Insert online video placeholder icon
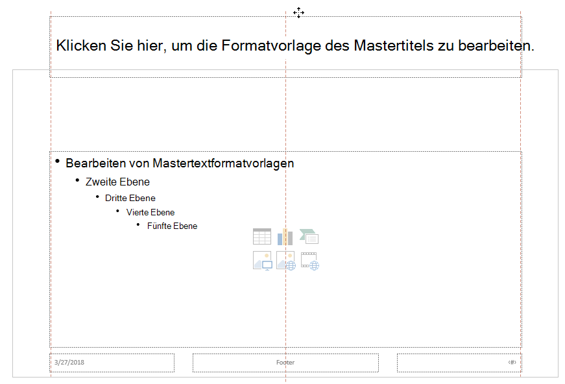 click(x=310, y=261)
